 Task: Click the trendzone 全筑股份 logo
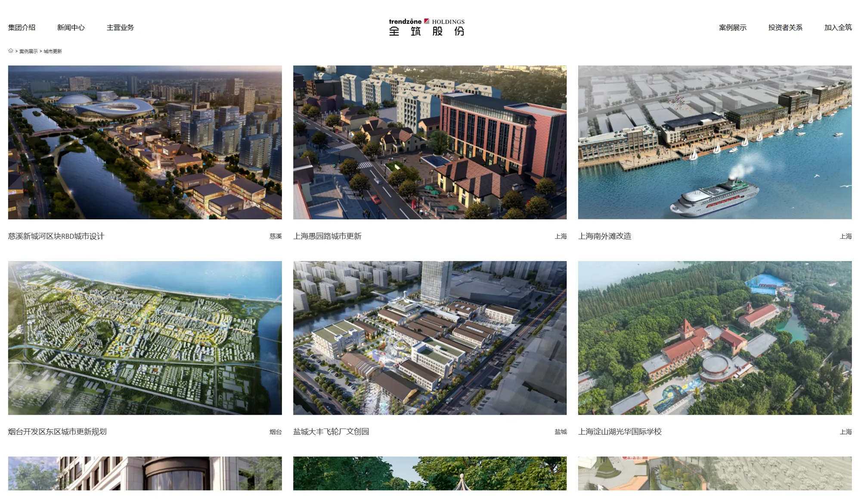427,27
